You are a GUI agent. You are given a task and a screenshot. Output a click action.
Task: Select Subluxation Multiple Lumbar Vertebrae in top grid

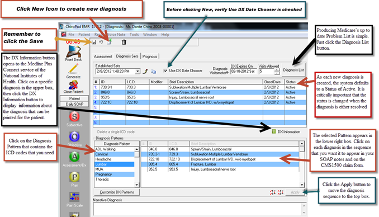click(200, 87)
